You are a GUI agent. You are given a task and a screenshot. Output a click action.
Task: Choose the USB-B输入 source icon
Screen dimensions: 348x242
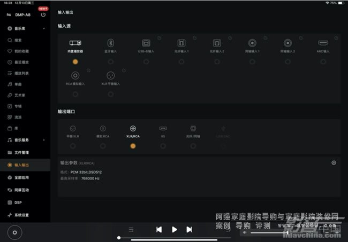146,43
